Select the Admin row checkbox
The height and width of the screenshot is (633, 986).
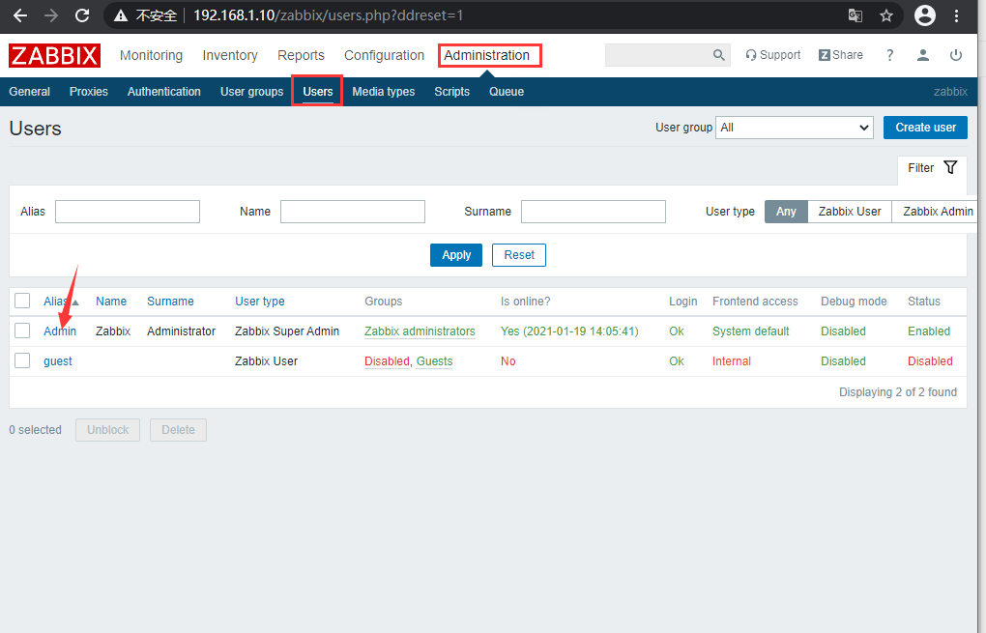coord(22,331)
